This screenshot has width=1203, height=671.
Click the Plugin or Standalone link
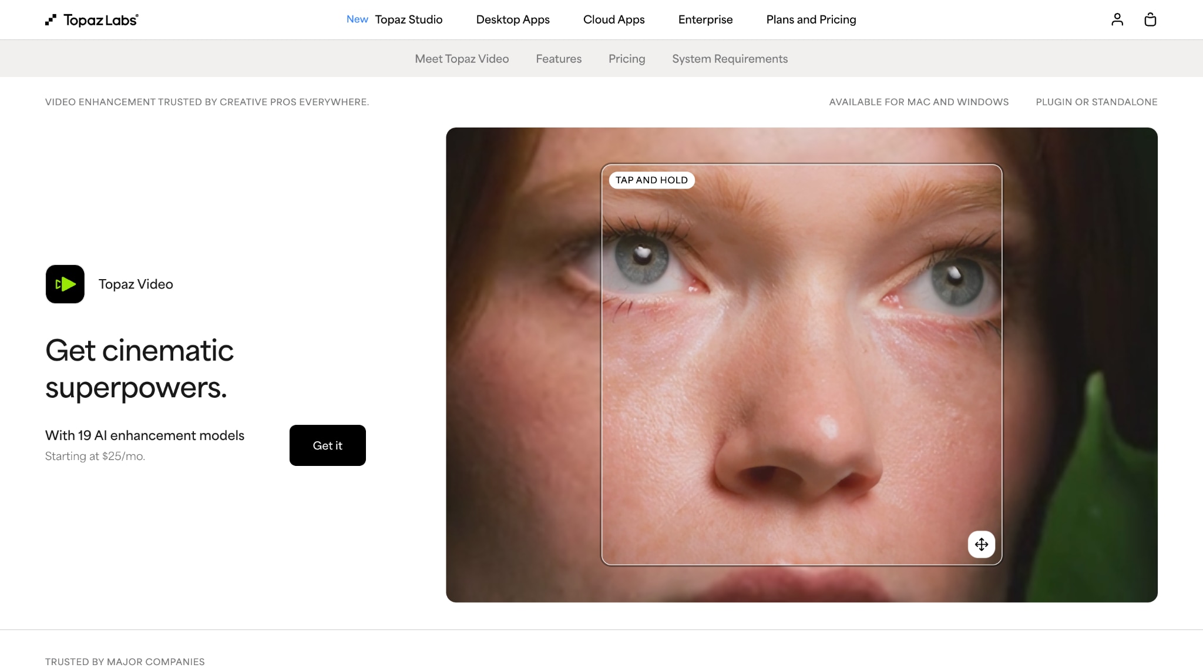1096,102
